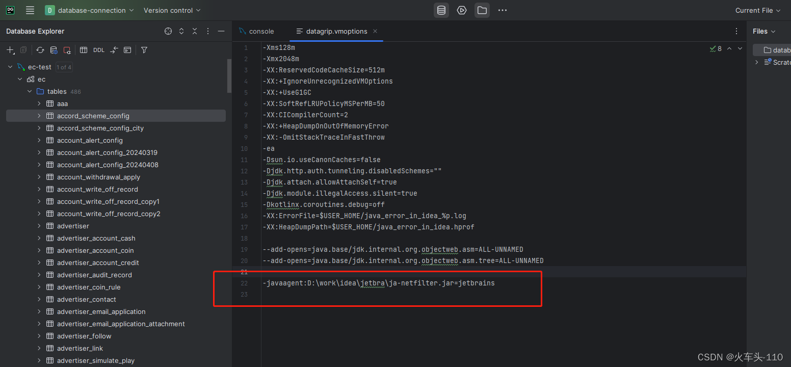The width and height of the screenshot is (791, 367).
Task: Close the datagrip.vmoptions tab
Action: pos(375,31)
